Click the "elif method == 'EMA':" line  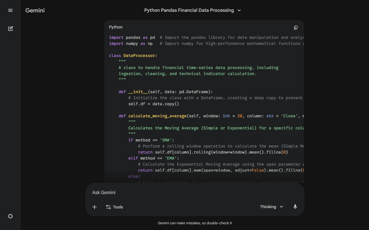154,158
